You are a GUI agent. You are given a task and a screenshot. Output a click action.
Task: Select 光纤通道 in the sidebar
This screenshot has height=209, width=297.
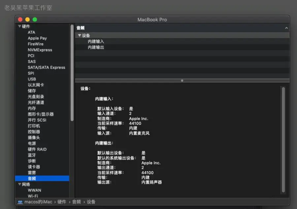coord(36,103)
